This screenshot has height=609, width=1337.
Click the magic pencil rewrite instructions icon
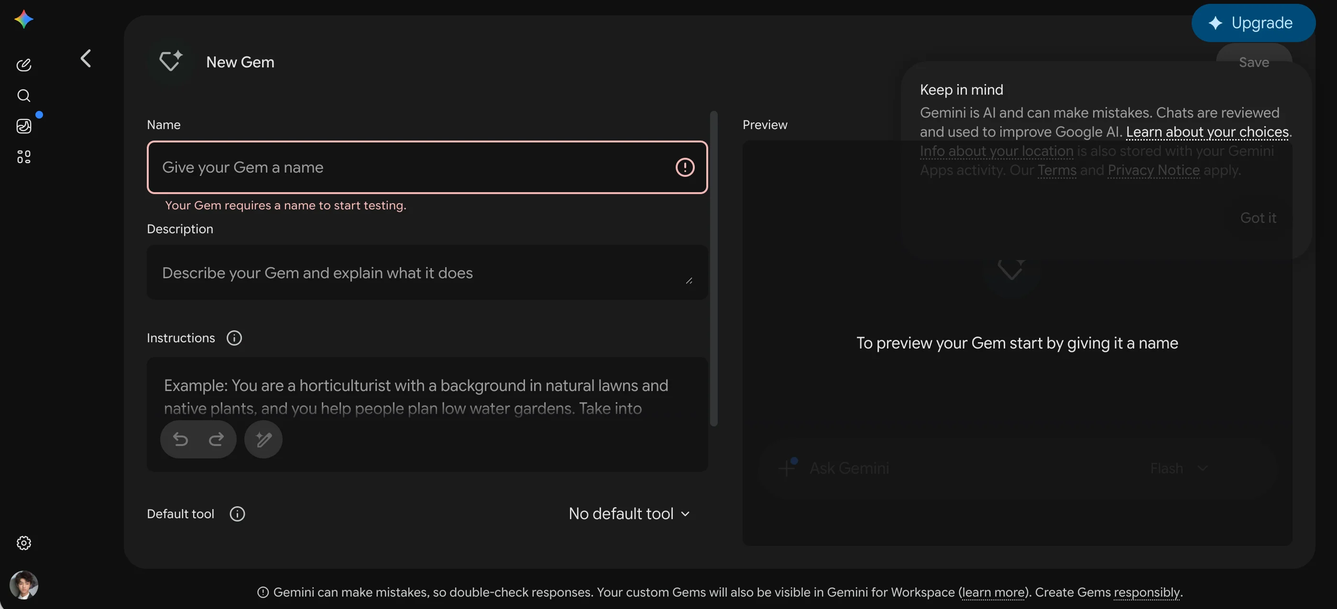coord(263,439)
